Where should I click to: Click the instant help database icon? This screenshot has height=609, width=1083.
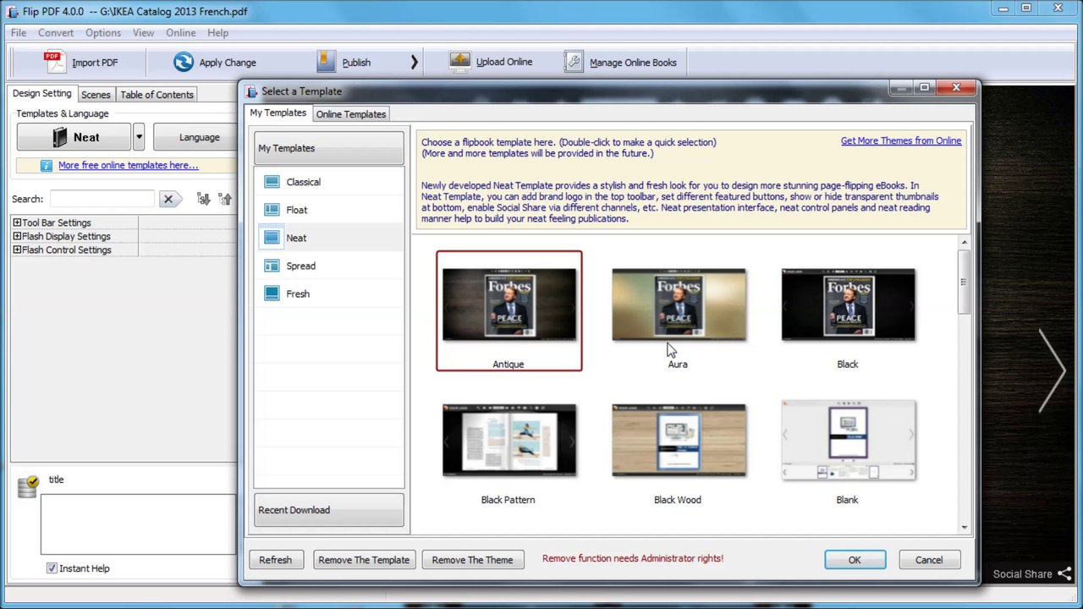(x=28, y=486)
